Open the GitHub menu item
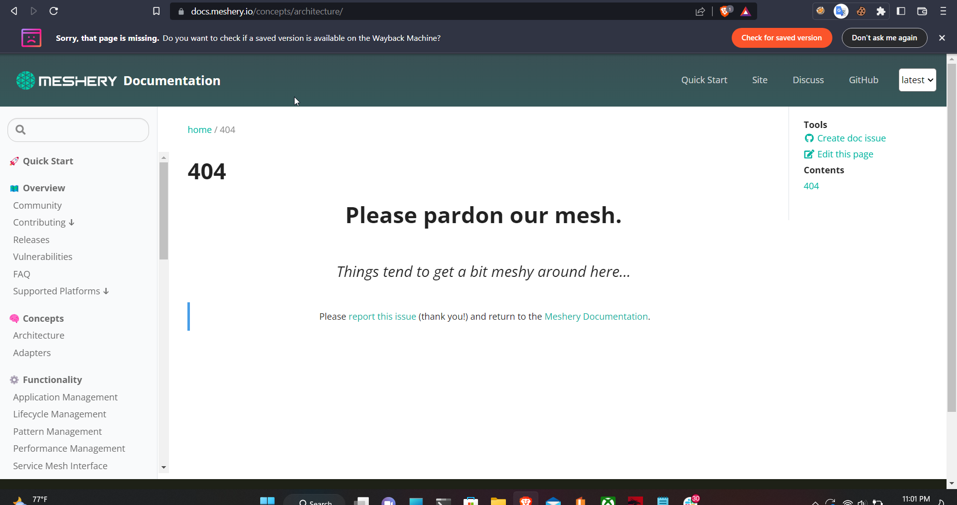Screen dimensions: 957x505 coord(863,80)
